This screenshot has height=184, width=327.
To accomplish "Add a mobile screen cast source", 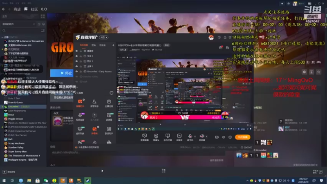I will pyautogui.click(x=168, y=137).
